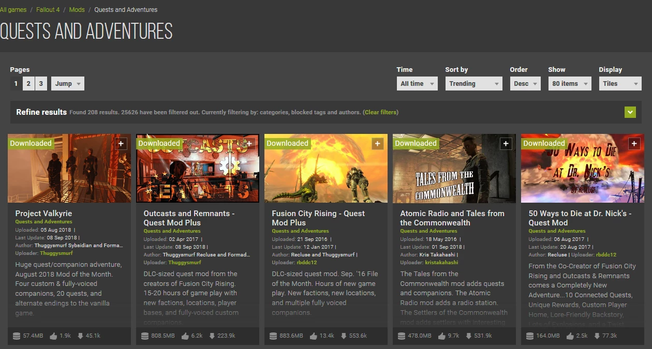
Task: Click uploader link 'rbddc12' under Fusion City Rising
Action: (x=307, y=263)
